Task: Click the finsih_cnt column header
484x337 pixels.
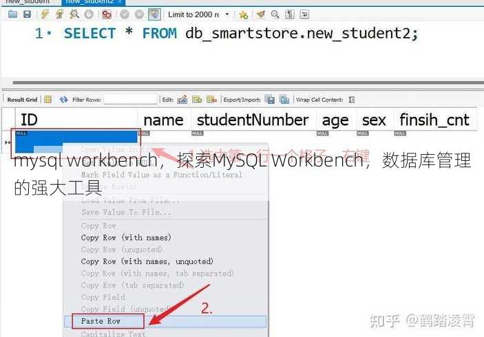Action: [434, 120]
